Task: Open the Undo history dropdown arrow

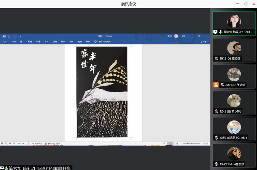Action: 12,36
